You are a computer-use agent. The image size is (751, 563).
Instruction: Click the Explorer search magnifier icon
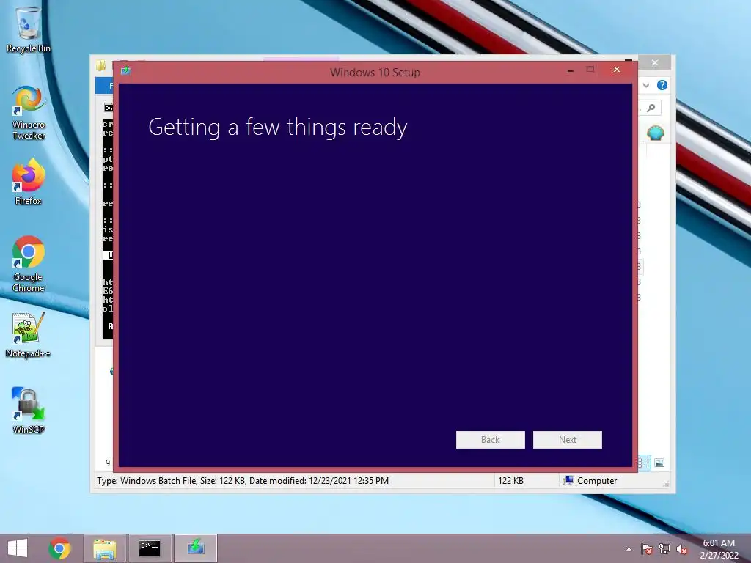[651, 108]
